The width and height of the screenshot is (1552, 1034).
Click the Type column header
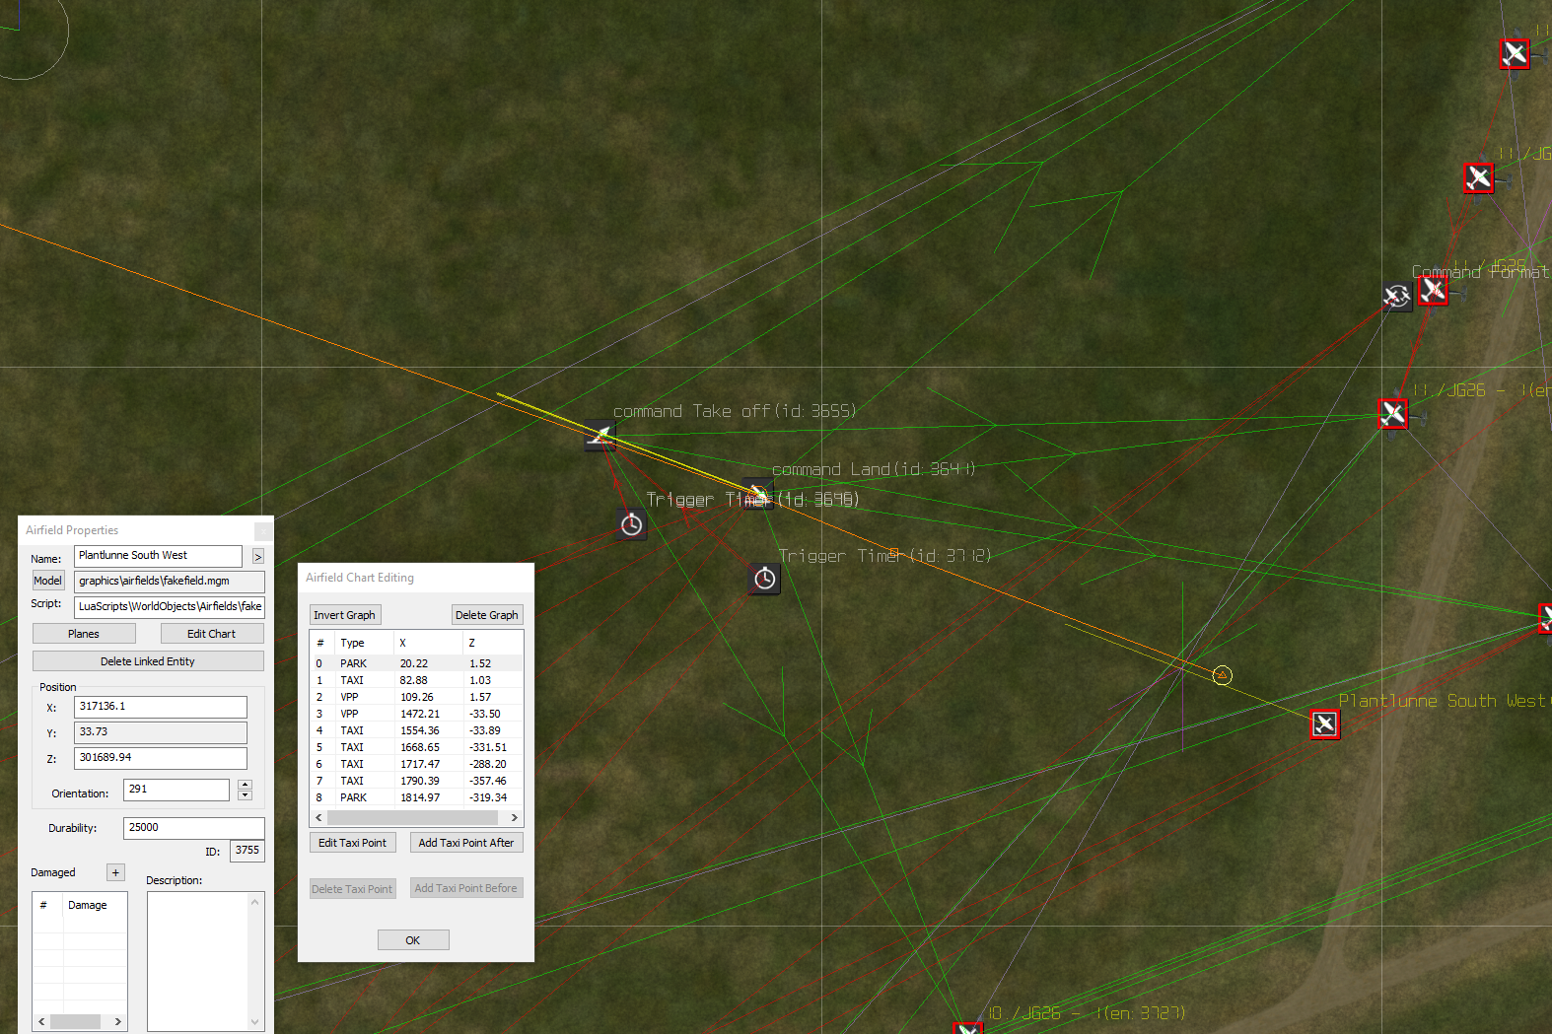[364, 643]
